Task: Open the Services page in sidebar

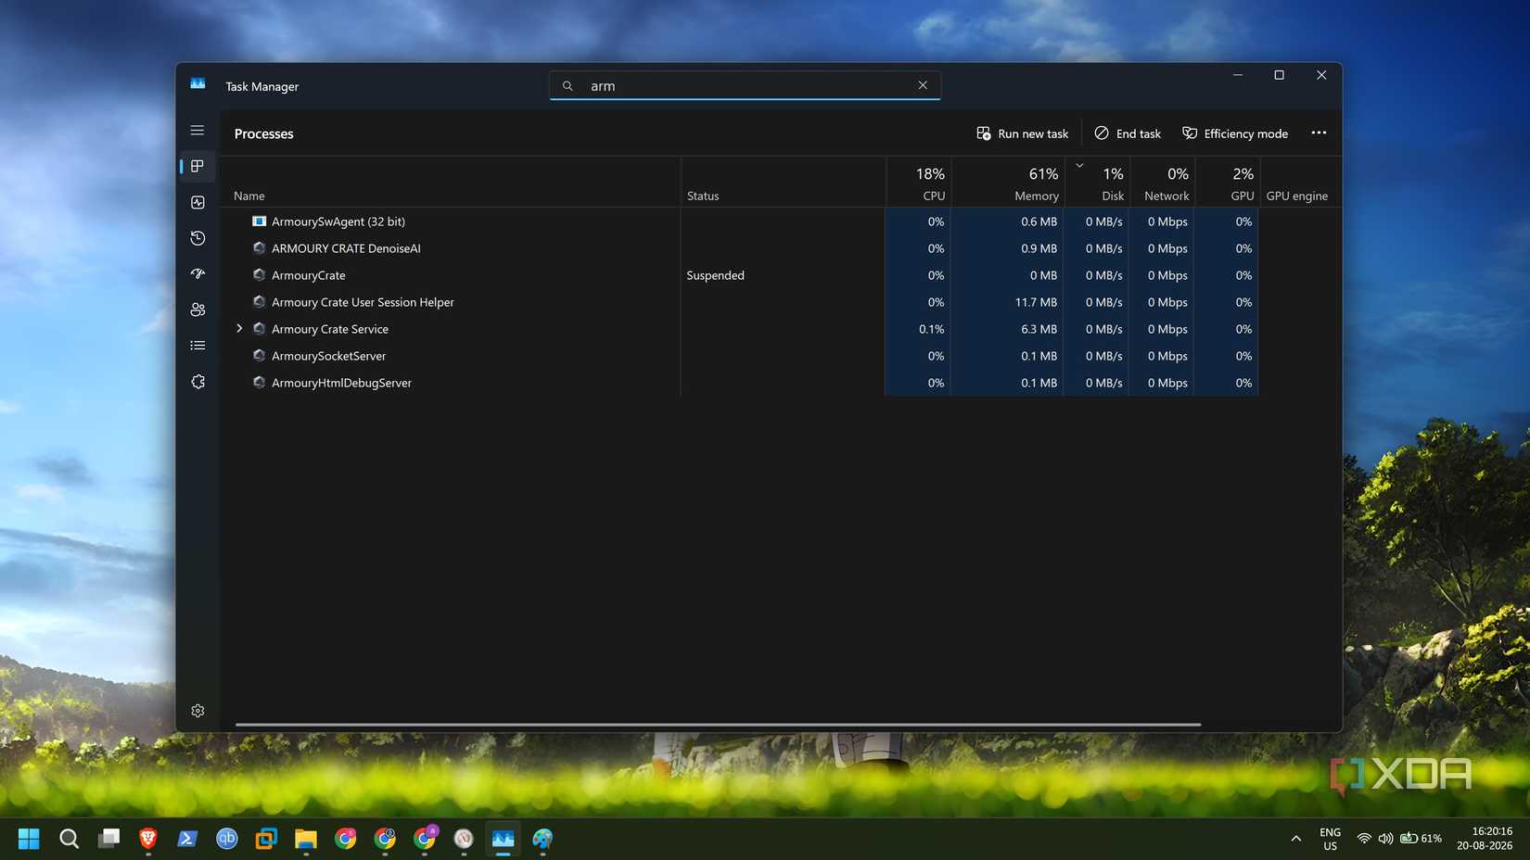Action: click(198, 382)
